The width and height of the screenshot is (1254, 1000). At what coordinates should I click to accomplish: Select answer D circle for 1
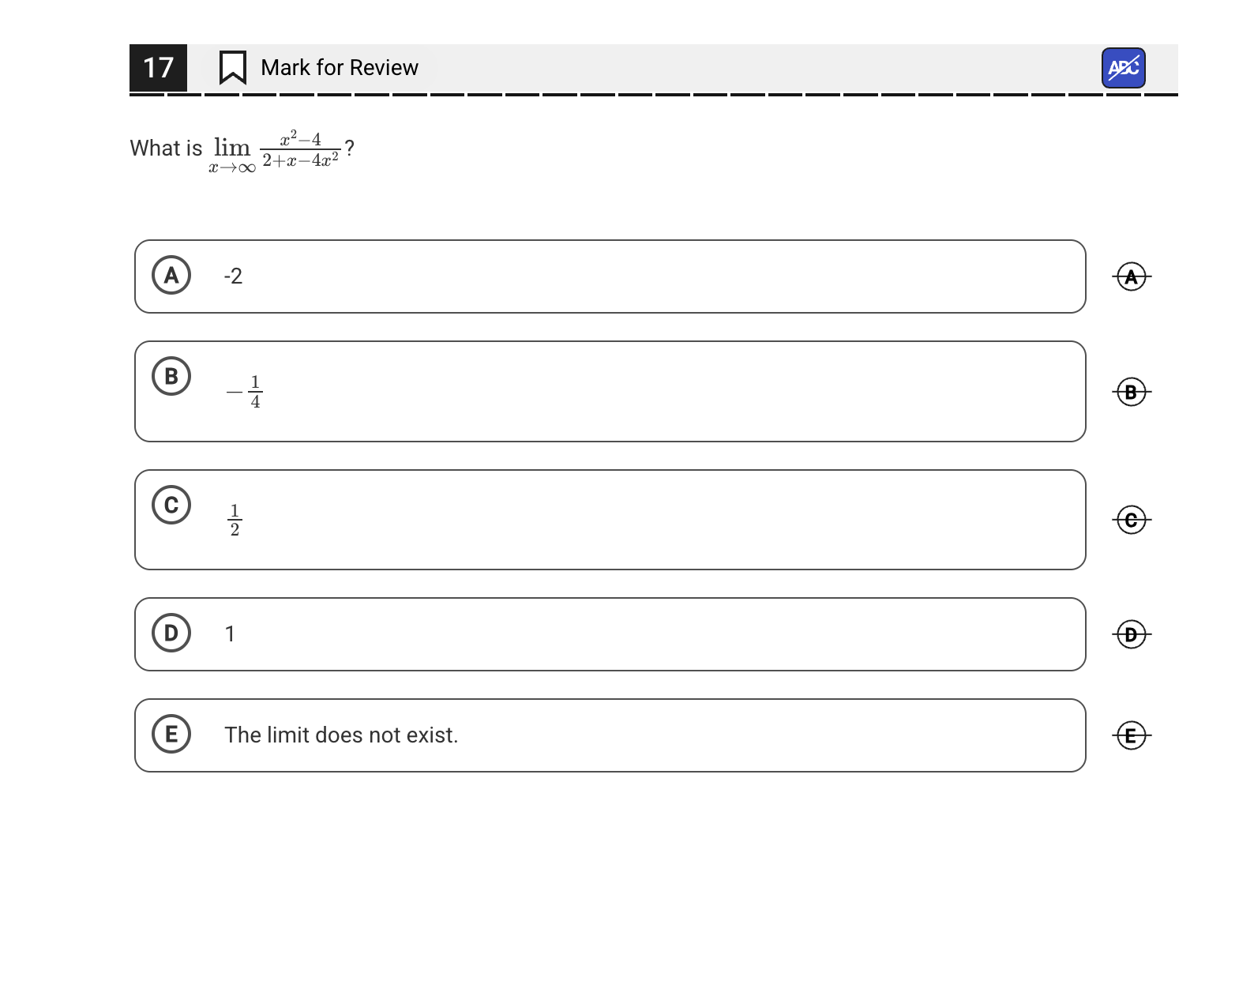tap(171, 633)
